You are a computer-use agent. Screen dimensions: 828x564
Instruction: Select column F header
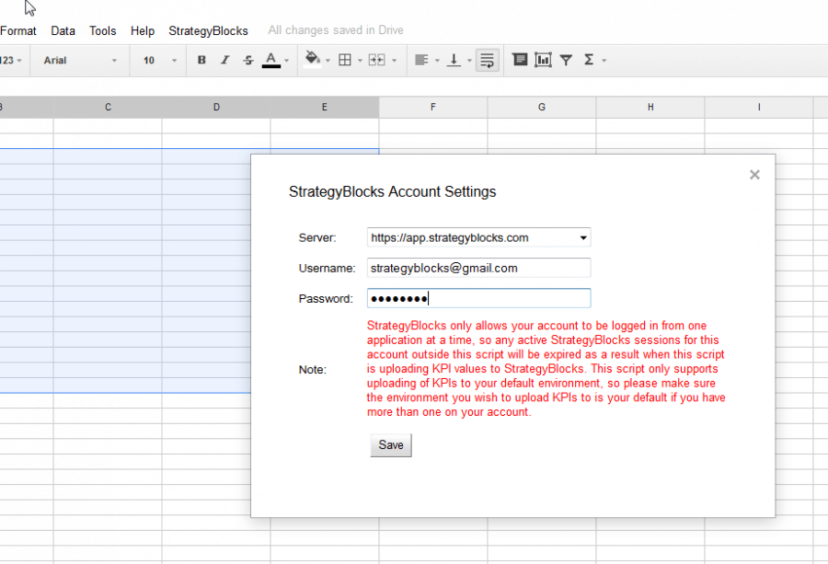coord(433,108)
